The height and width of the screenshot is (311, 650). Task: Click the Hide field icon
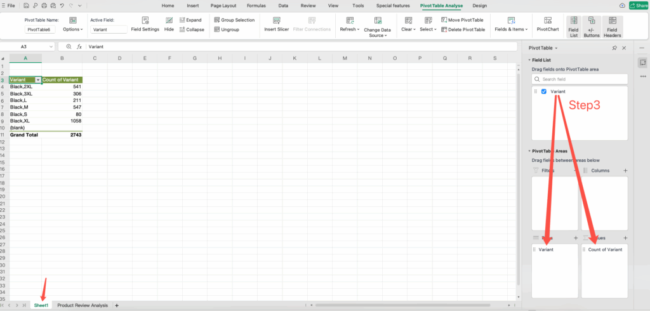pyautogui.click(x=169, y=24)
